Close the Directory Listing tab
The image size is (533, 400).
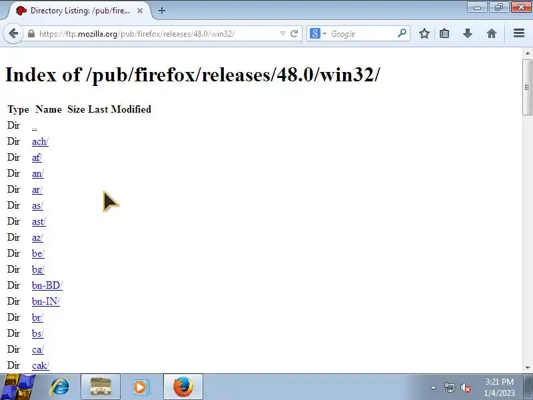[x=140, y=11]
